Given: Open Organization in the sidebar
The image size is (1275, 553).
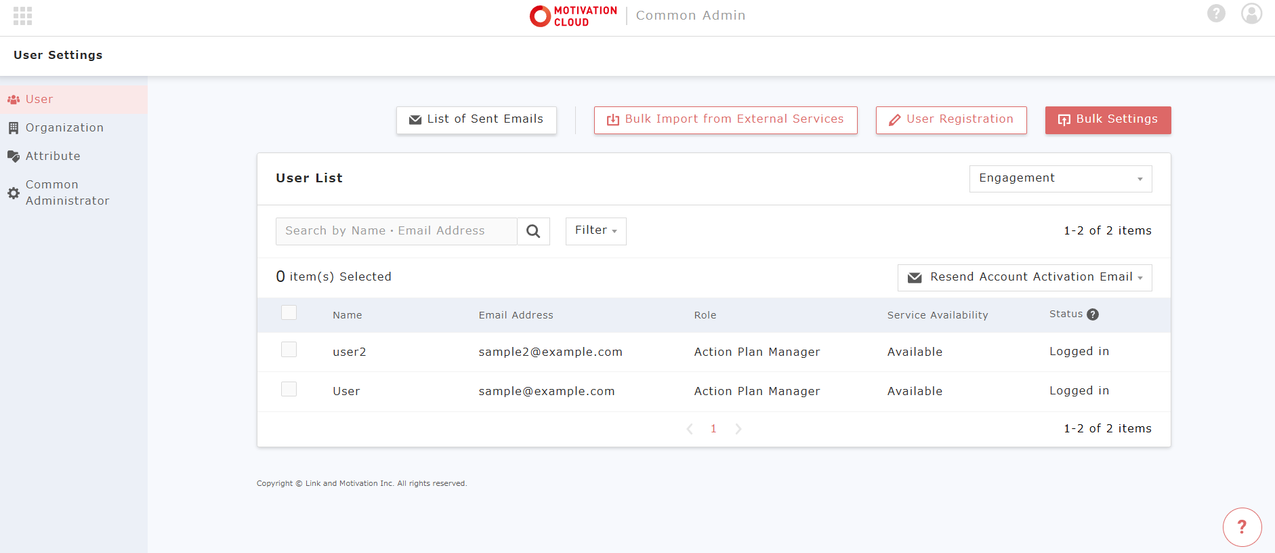Looking at the screenshot, I should pyautogui.click(x=64, y=128).
